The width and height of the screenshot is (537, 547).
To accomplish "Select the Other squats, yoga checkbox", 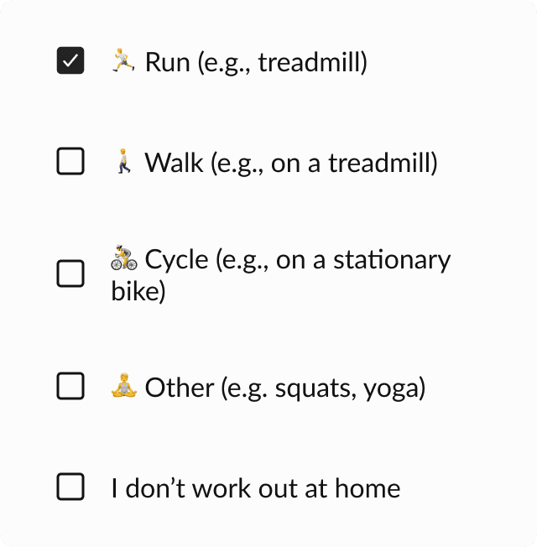I will [70, 386].
